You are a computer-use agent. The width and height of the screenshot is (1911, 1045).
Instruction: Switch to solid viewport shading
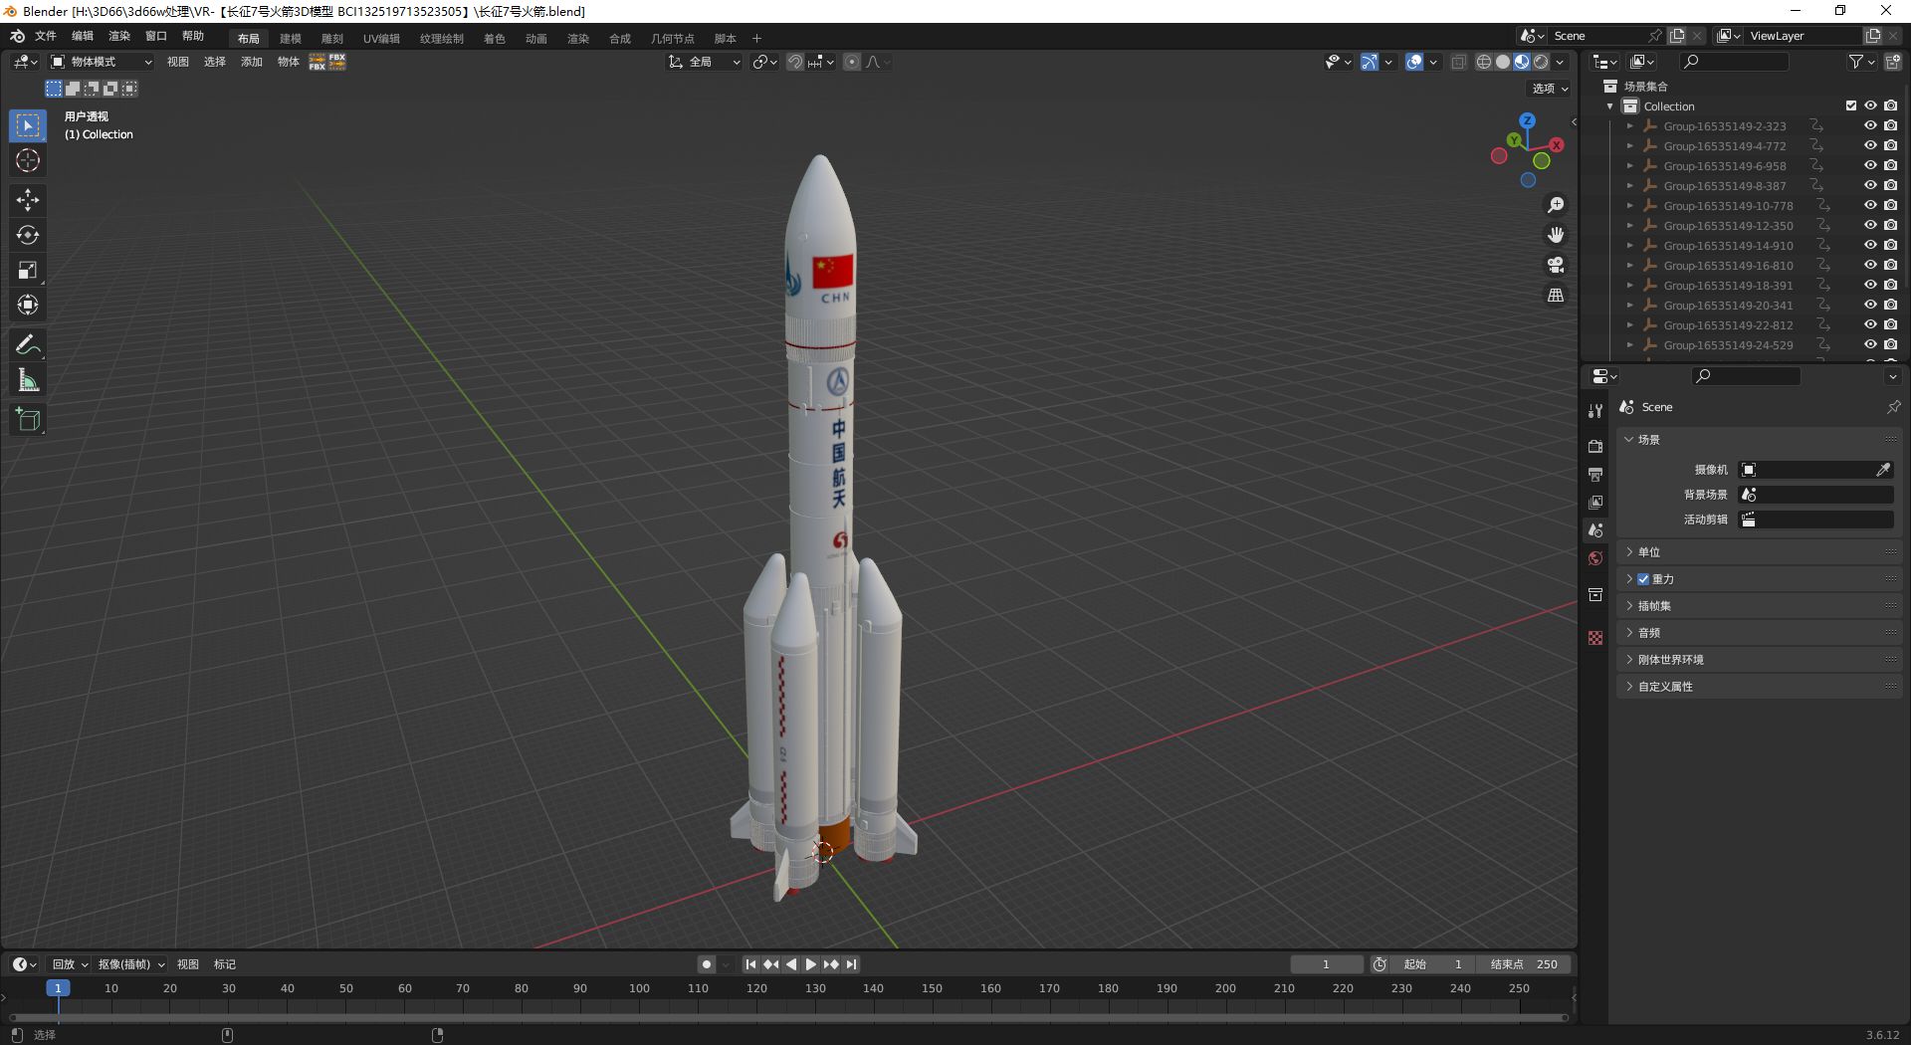(x=1503, y=62)
